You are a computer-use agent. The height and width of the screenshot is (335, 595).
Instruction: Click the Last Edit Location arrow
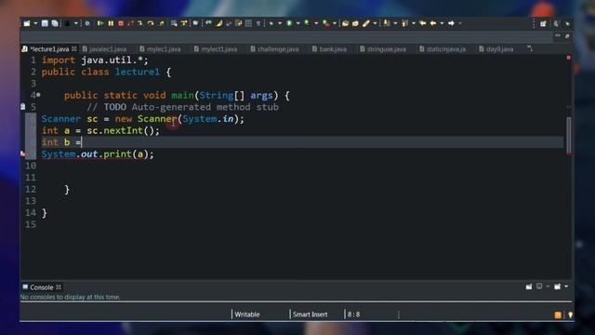click(422, 23)
